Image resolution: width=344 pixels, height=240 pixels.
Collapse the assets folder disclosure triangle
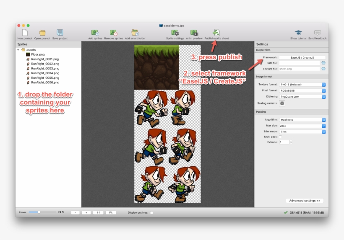18,50
